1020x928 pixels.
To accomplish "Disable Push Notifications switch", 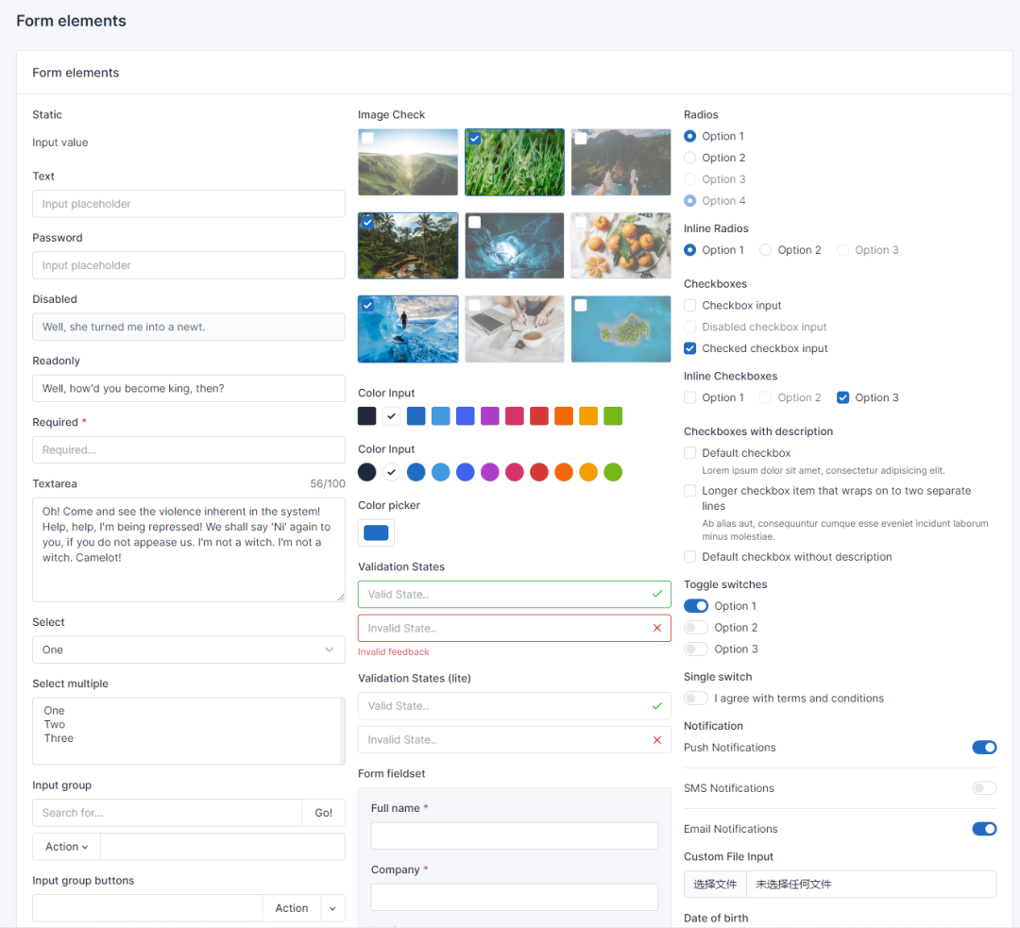I will pos(984,747).
